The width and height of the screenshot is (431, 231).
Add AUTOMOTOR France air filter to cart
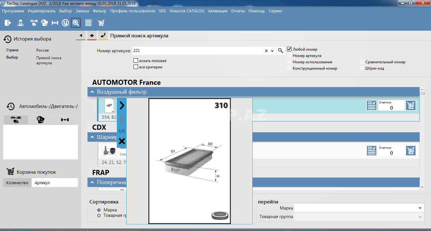[x=411, y=105]
